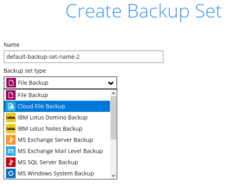The height and width of the screenshot is (185, 228).
Task: Collapse the Backup set type dropdown arrow
Action: [111, 83]
